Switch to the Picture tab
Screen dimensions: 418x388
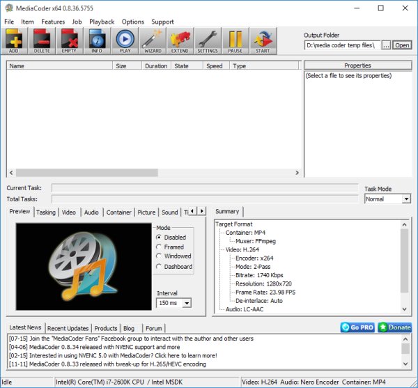pyautogui.click(x=146, y=212)
